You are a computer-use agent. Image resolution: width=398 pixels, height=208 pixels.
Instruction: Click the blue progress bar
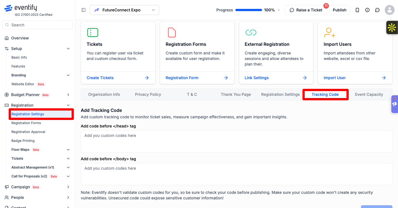coord(249,10)
